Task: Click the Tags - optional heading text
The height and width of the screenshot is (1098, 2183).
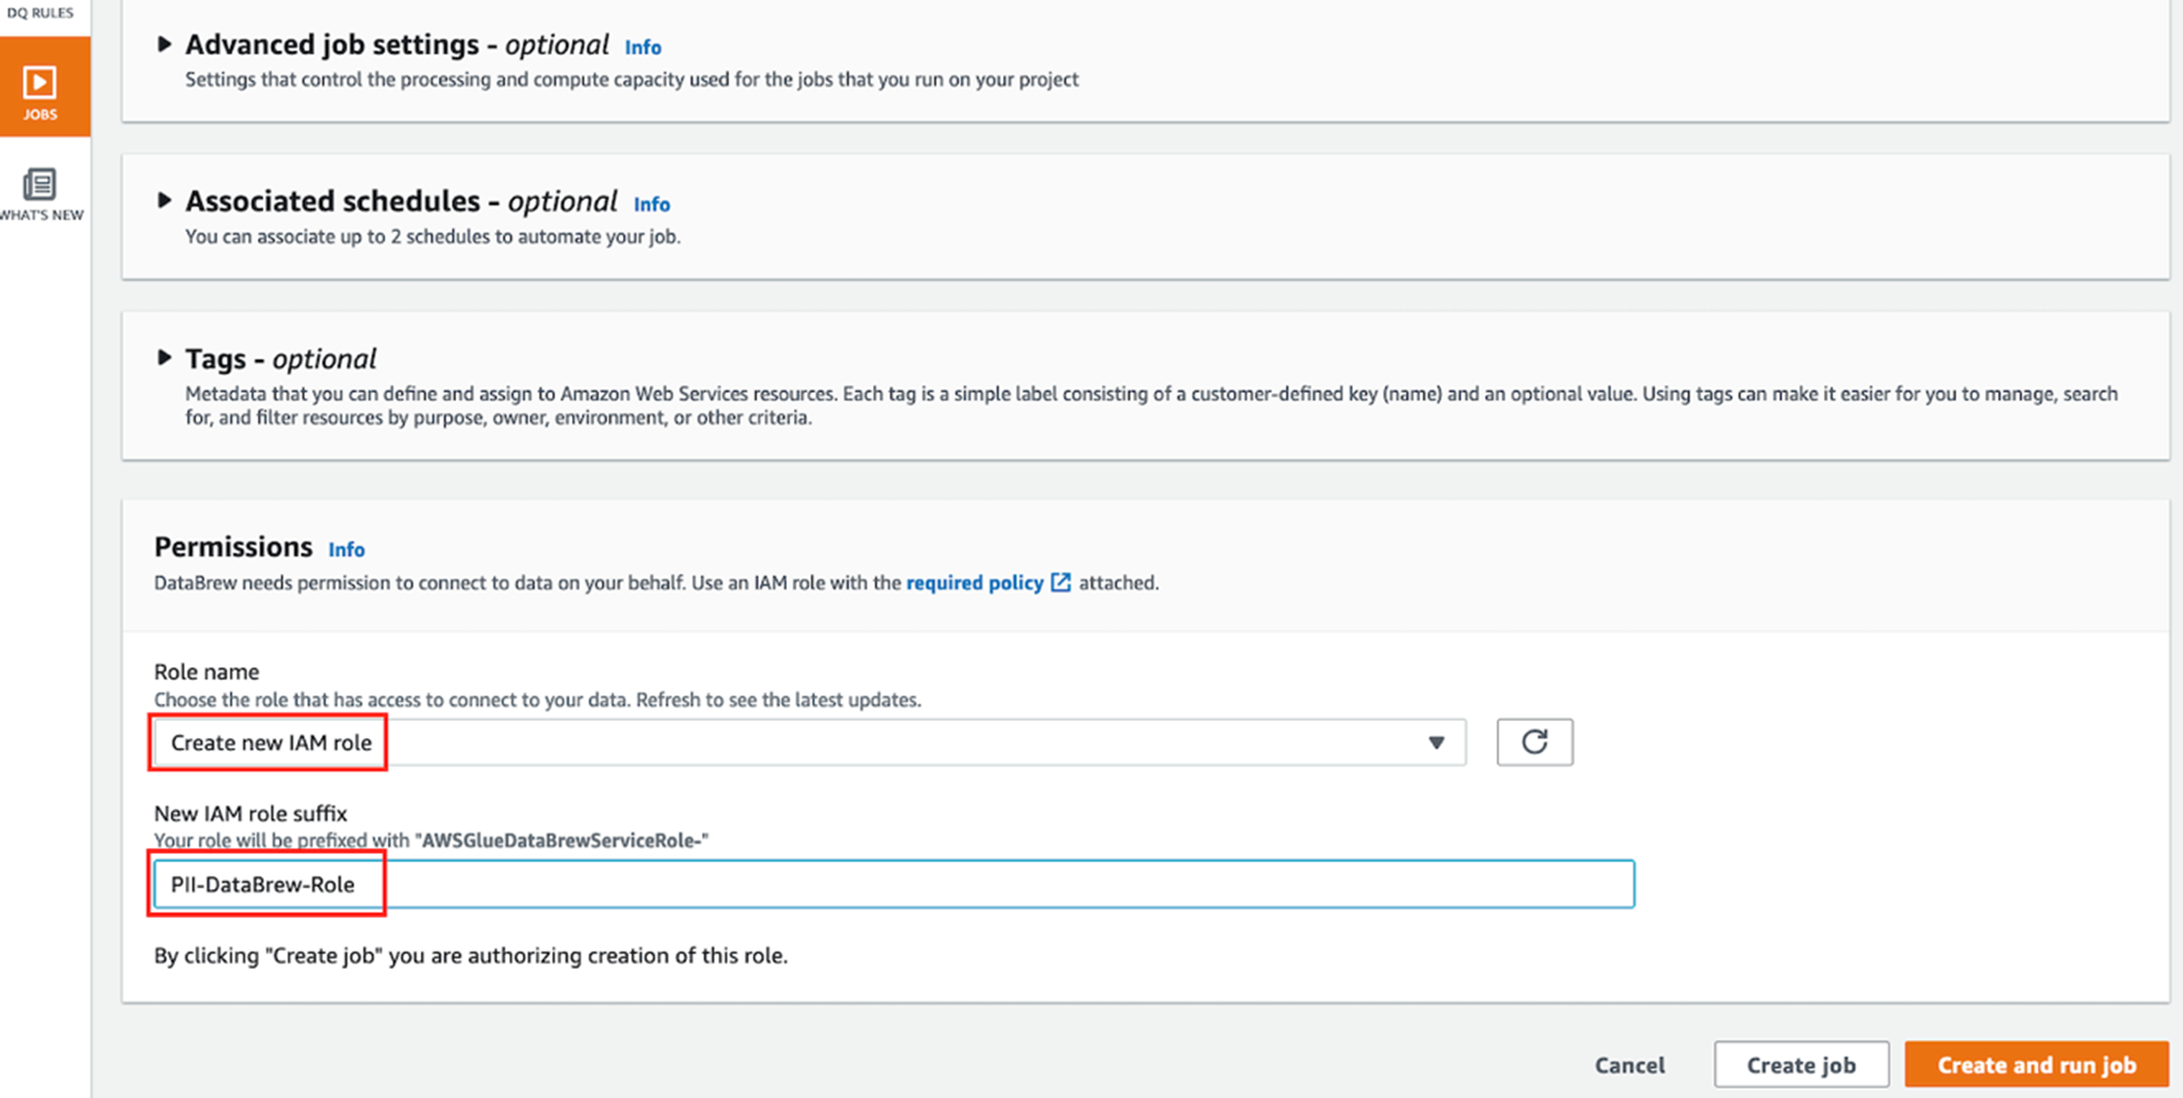Action: (280, 359)
